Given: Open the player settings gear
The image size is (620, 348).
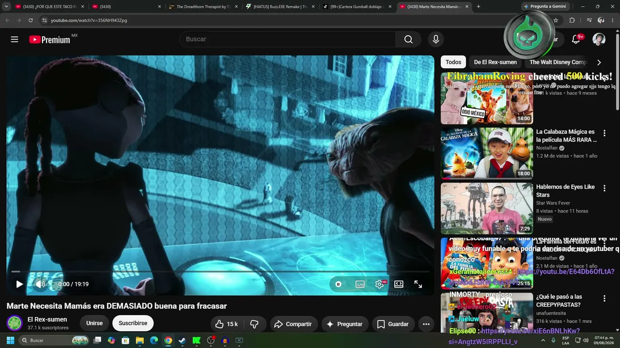Looking at the screenshot, I should (x=380, y=284).
